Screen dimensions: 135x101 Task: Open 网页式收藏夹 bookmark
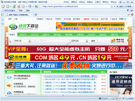coord(9,11)
